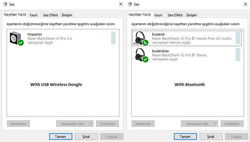Open İletişim tab in left Ses window

67,15
